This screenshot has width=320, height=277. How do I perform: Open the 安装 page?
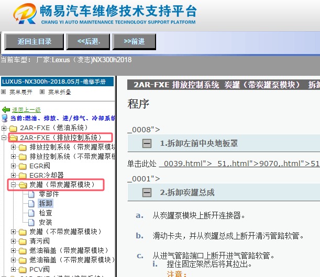tap(46, 222)
